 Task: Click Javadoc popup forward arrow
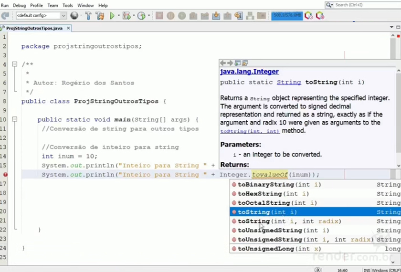(230, 63)
